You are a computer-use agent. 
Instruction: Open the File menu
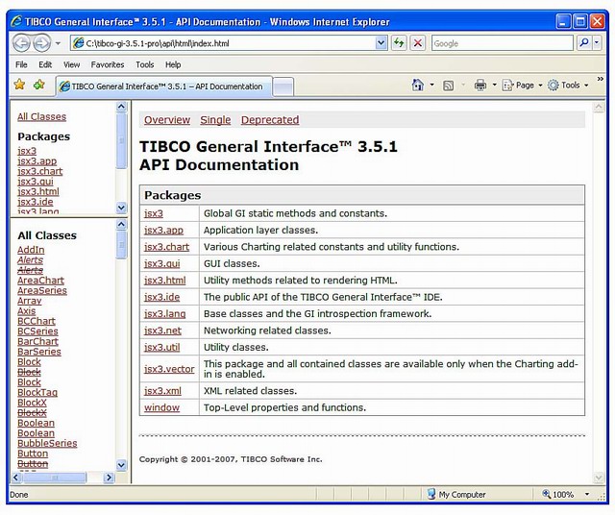point(21,64)
